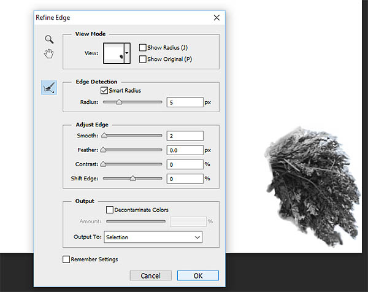Click the View mode preview thumbnail
Screen dimensions: 368x292
pos(113,53)
